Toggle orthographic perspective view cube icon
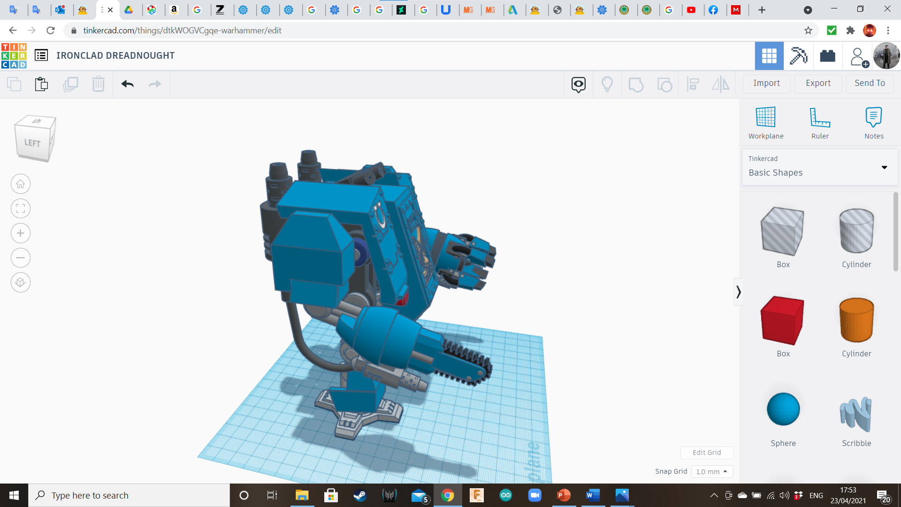The width and height of the screenshot is (901, 507). pyautogui.click(x=21, y=283)
